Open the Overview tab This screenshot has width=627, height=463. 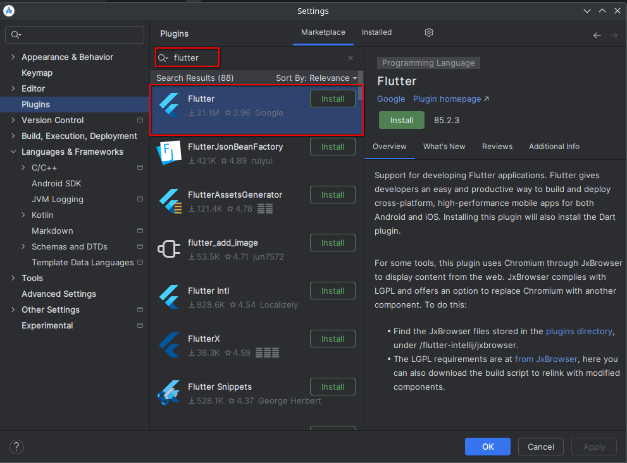click(390, 147)
